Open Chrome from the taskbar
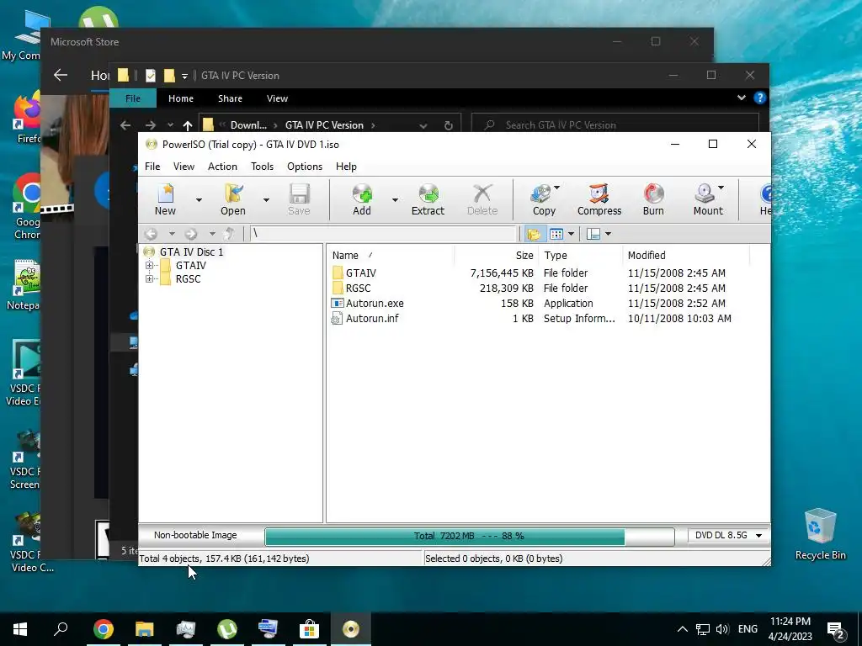862x646 pixels. (103, 629)
